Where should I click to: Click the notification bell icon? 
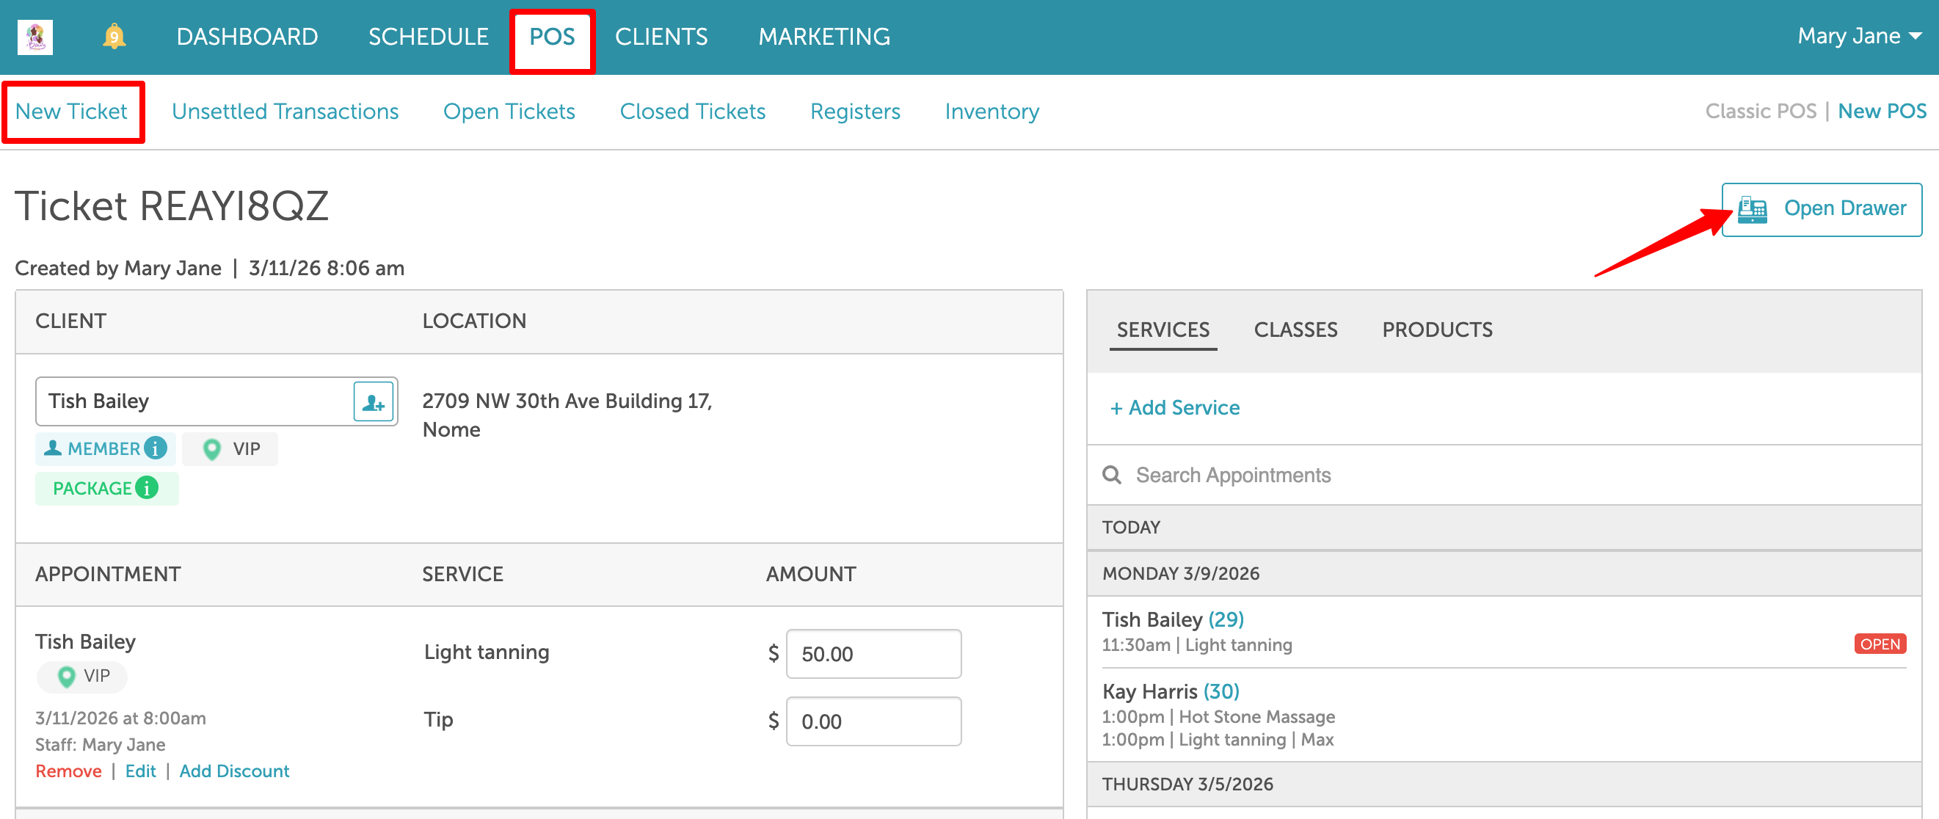point(114,36)
